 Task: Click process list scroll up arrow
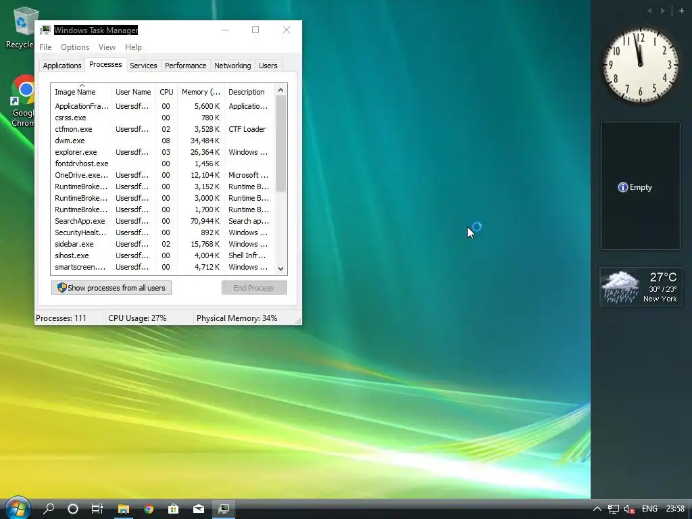point(280,90)
